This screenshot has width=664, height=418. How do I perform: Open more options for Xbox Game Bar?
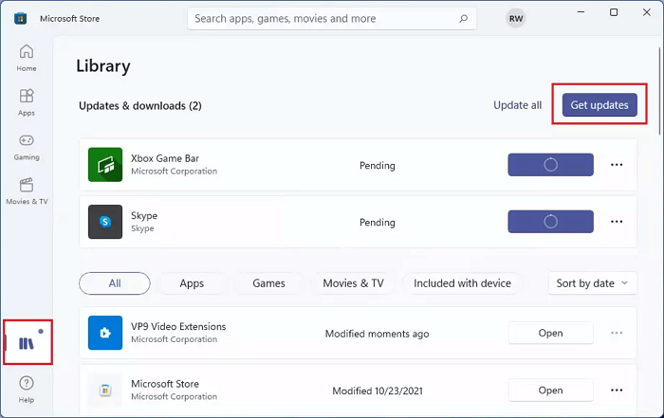(617, 165)
